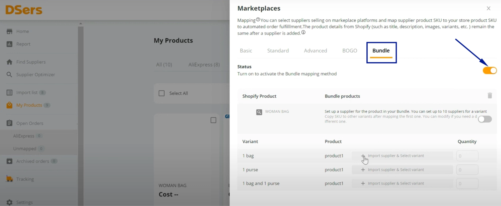Open the Home icon in sidebar
The image size is (501, 206).
pos(10,31)
